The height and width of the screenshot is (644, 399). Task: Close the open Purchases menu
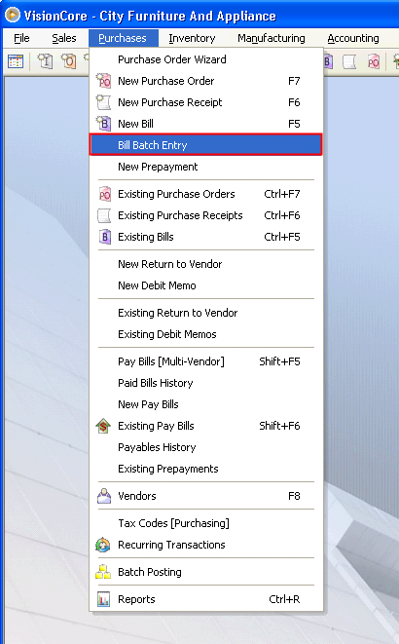[123, 38]
